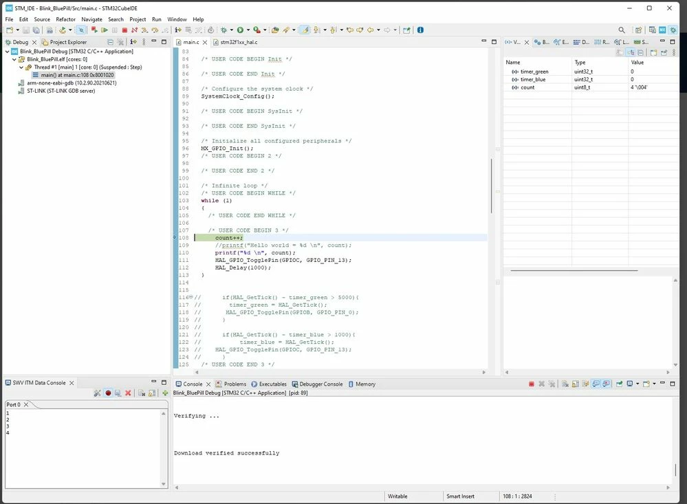Image resolution: width=687 pixels, height=504 pixels.
Task: Open the Navigate menu
Action: coord(91,19)
